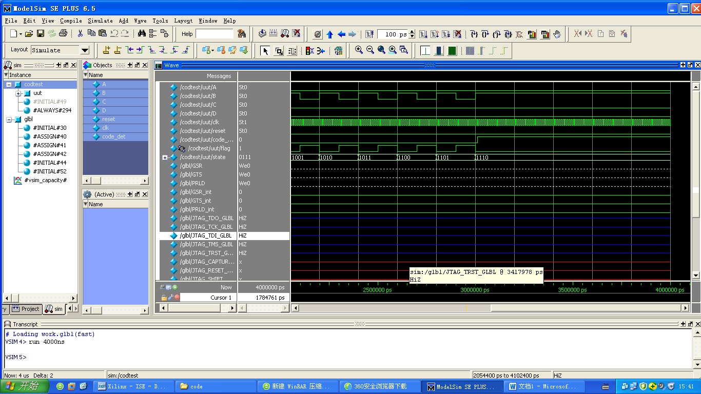Open the Simulate menu

(x=100, y=21)
